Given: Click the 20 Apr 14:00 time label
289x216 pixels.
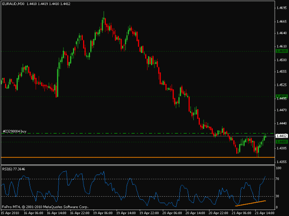Looking at the screenshot, I should 195,213.
